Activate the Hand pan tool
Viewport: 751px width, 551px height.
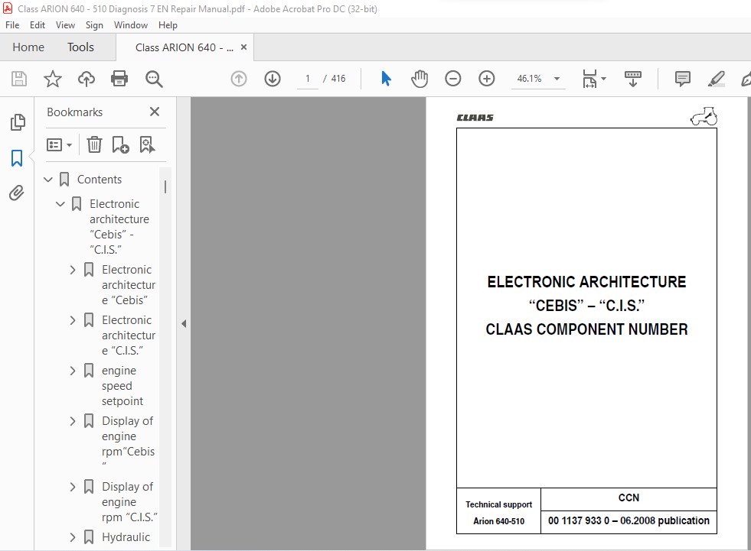coord(420,79)
